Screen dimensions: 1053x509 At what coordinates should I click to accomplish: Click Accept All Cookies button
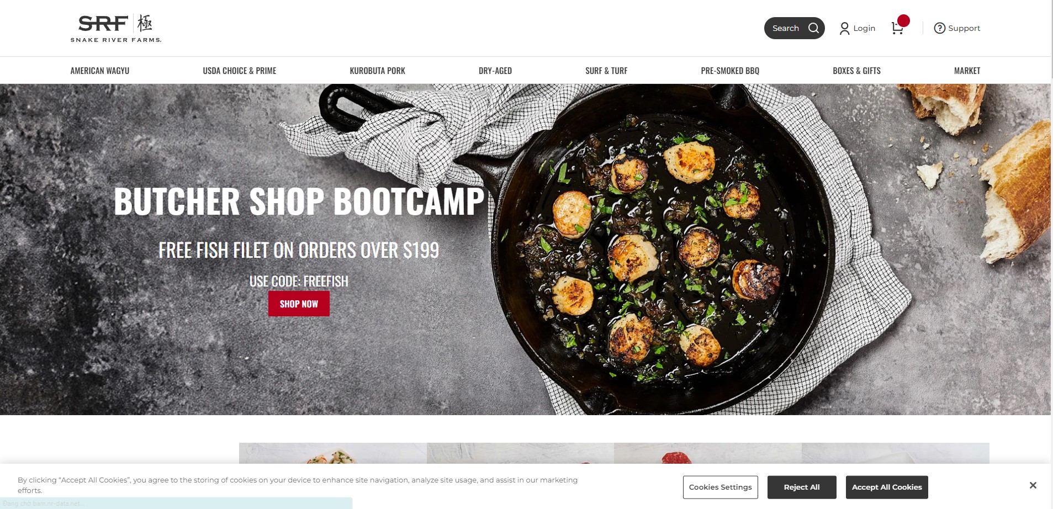point(887,487)
